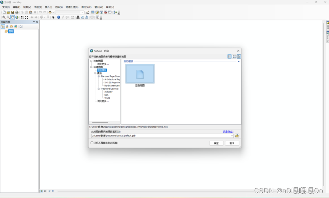
Task: Switch to Data View at map bottom
Action: [42, 191]
